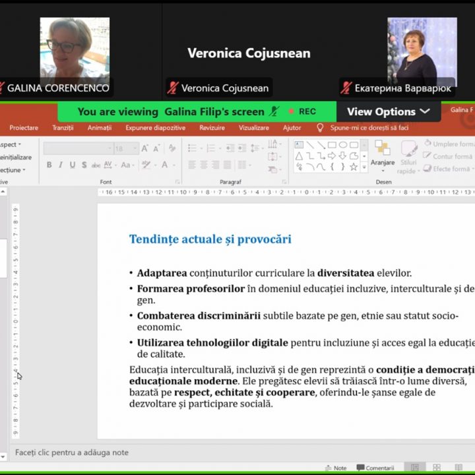Open the Animații ribbon tab
The width and height of the screenshot is (475, 475).
point(100,128)
